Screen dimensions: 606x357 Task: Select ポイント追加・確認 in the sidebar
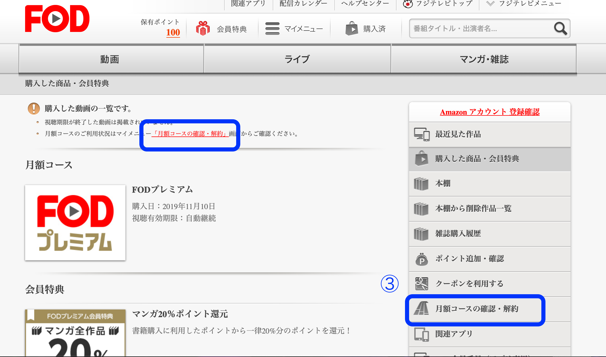pos(490,259)
